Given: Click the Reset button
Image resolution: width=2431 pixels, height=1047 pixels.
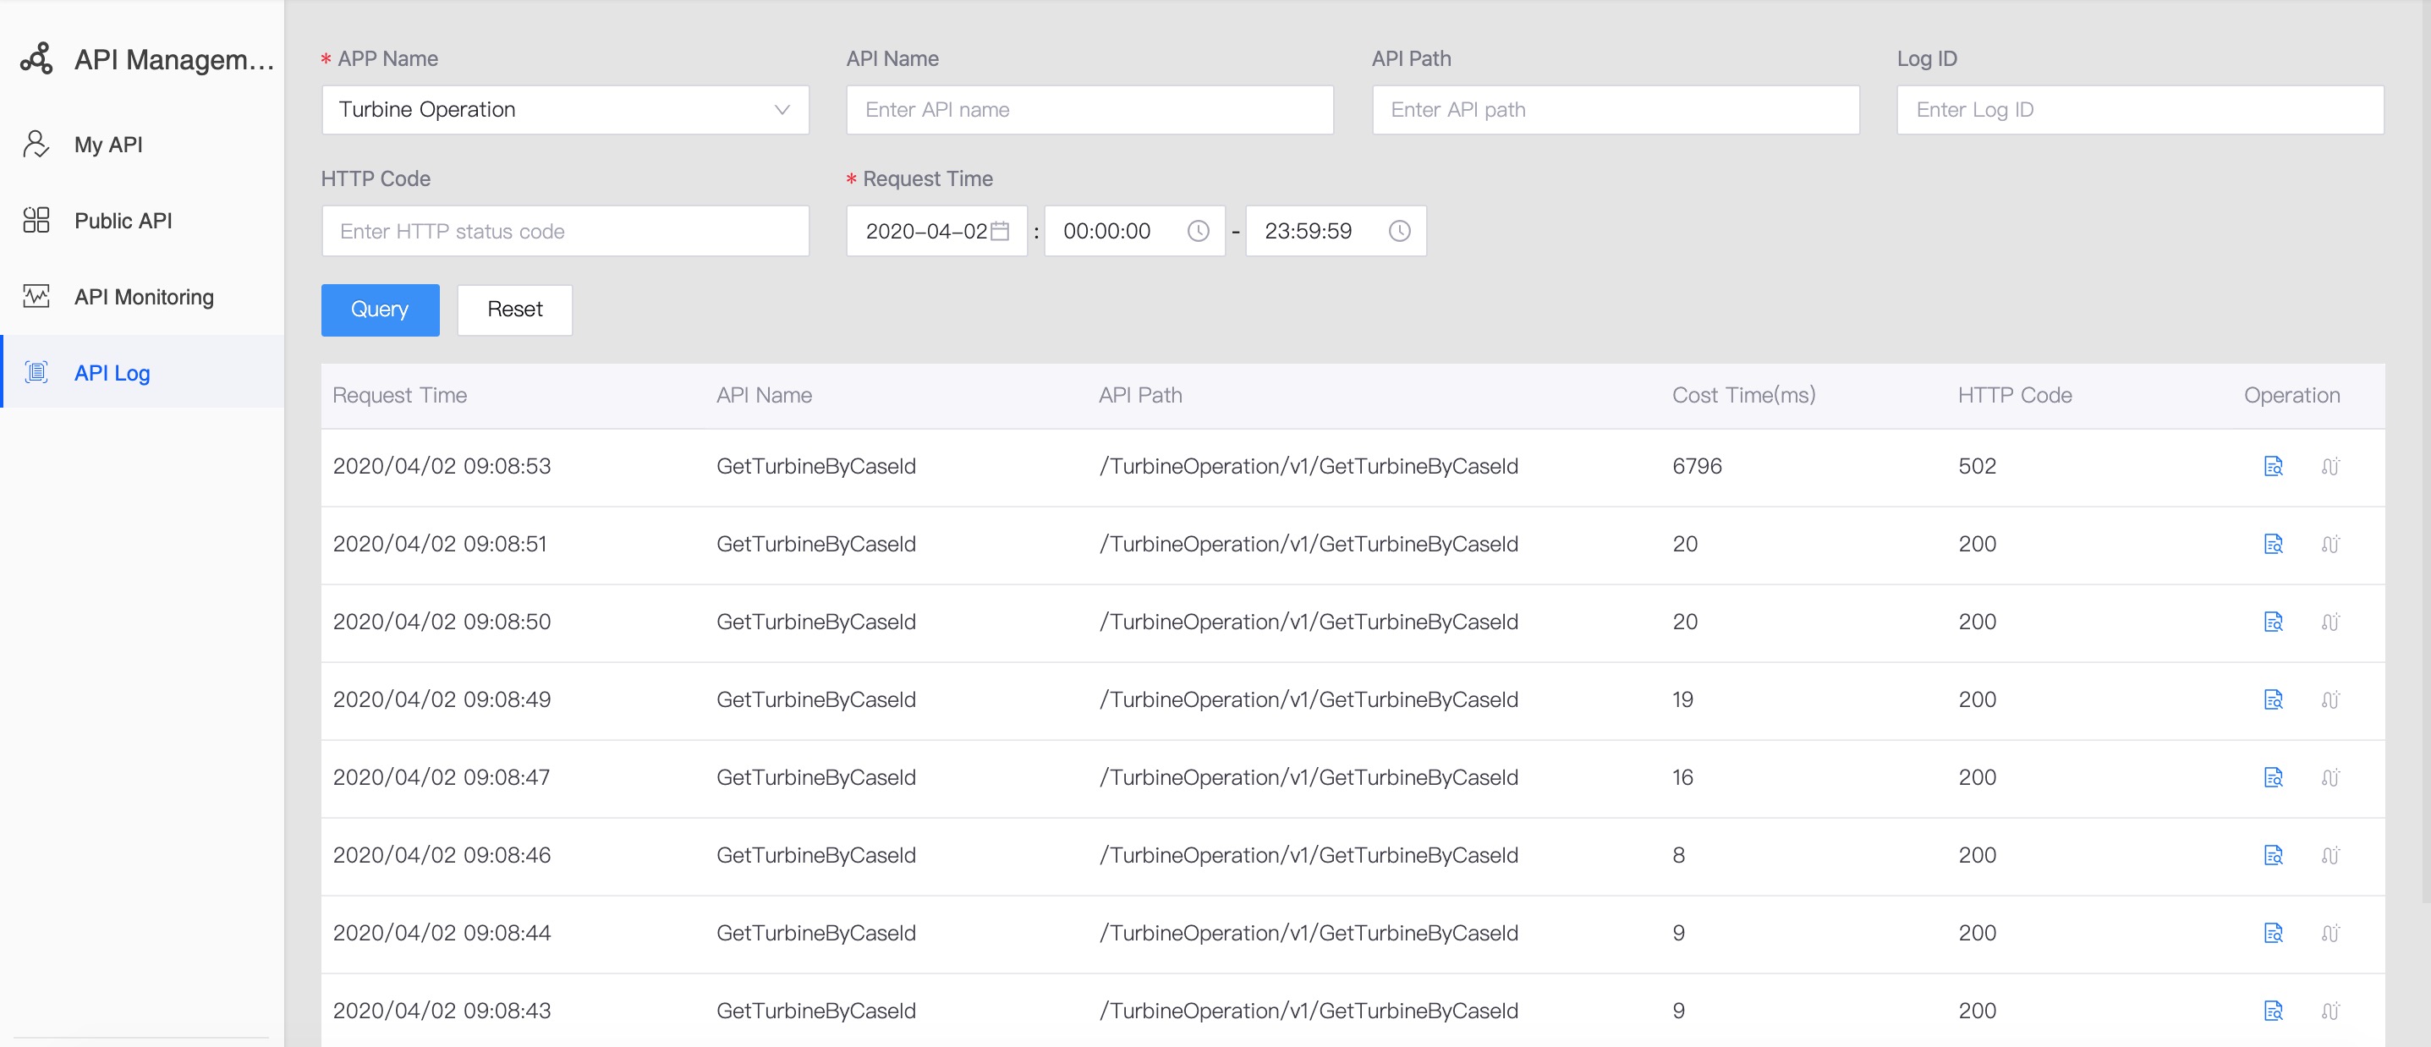Looking at the screenshot, I should click(514, 310).
